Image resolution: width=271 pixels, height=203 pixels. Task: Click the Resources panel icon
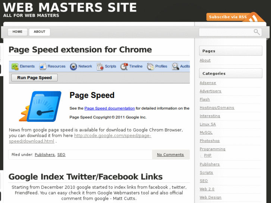(43, 67)
